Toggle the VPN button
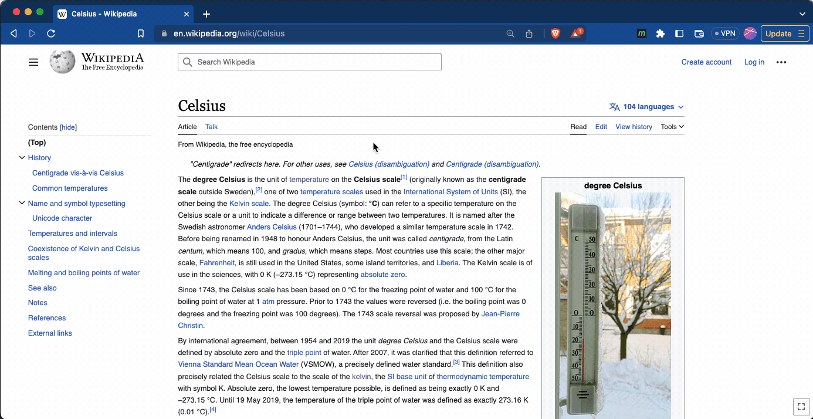Viewport: 813px width, 419px height. (x=725, y=33)
